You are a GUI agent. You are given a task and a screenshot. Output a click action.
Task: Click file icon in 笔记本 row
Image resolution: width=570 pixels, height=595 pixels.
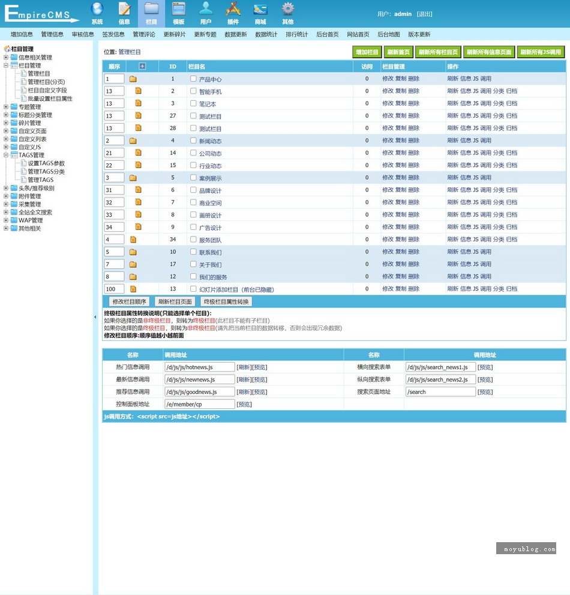[139, 103]
